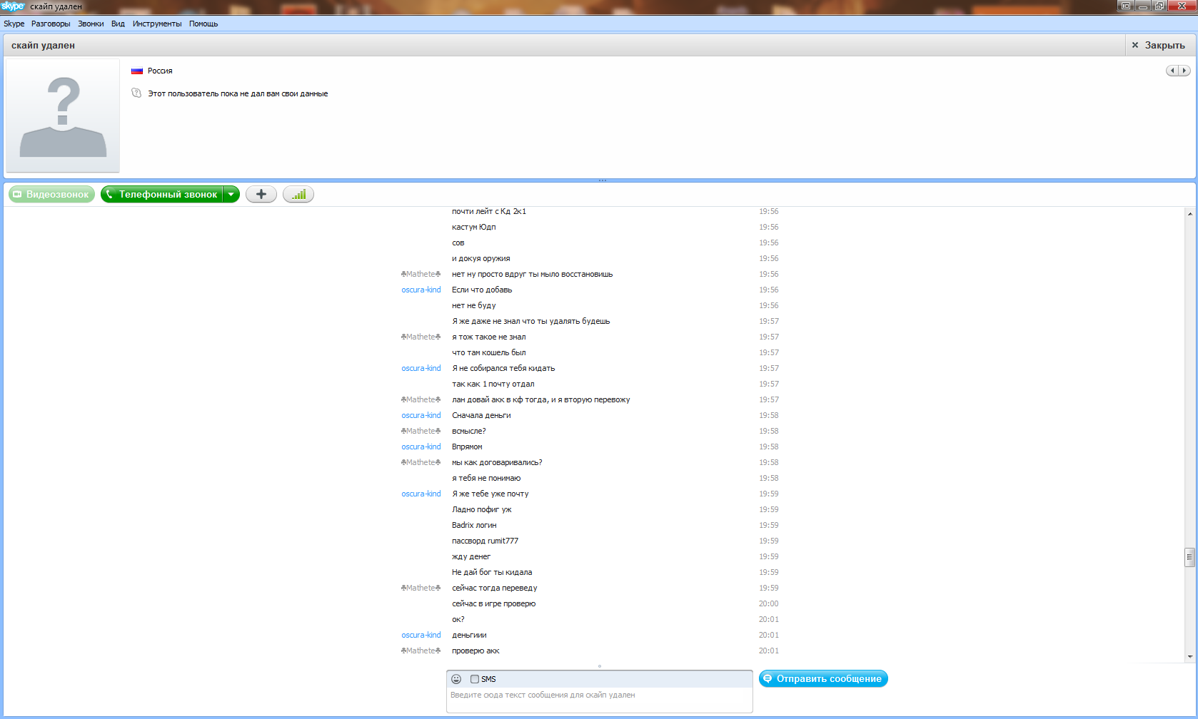Viewport: 1198px width, 719px height.
Task: Click Mathete sender beside "мы как договаривались?"
Action: tap(421, 462)
